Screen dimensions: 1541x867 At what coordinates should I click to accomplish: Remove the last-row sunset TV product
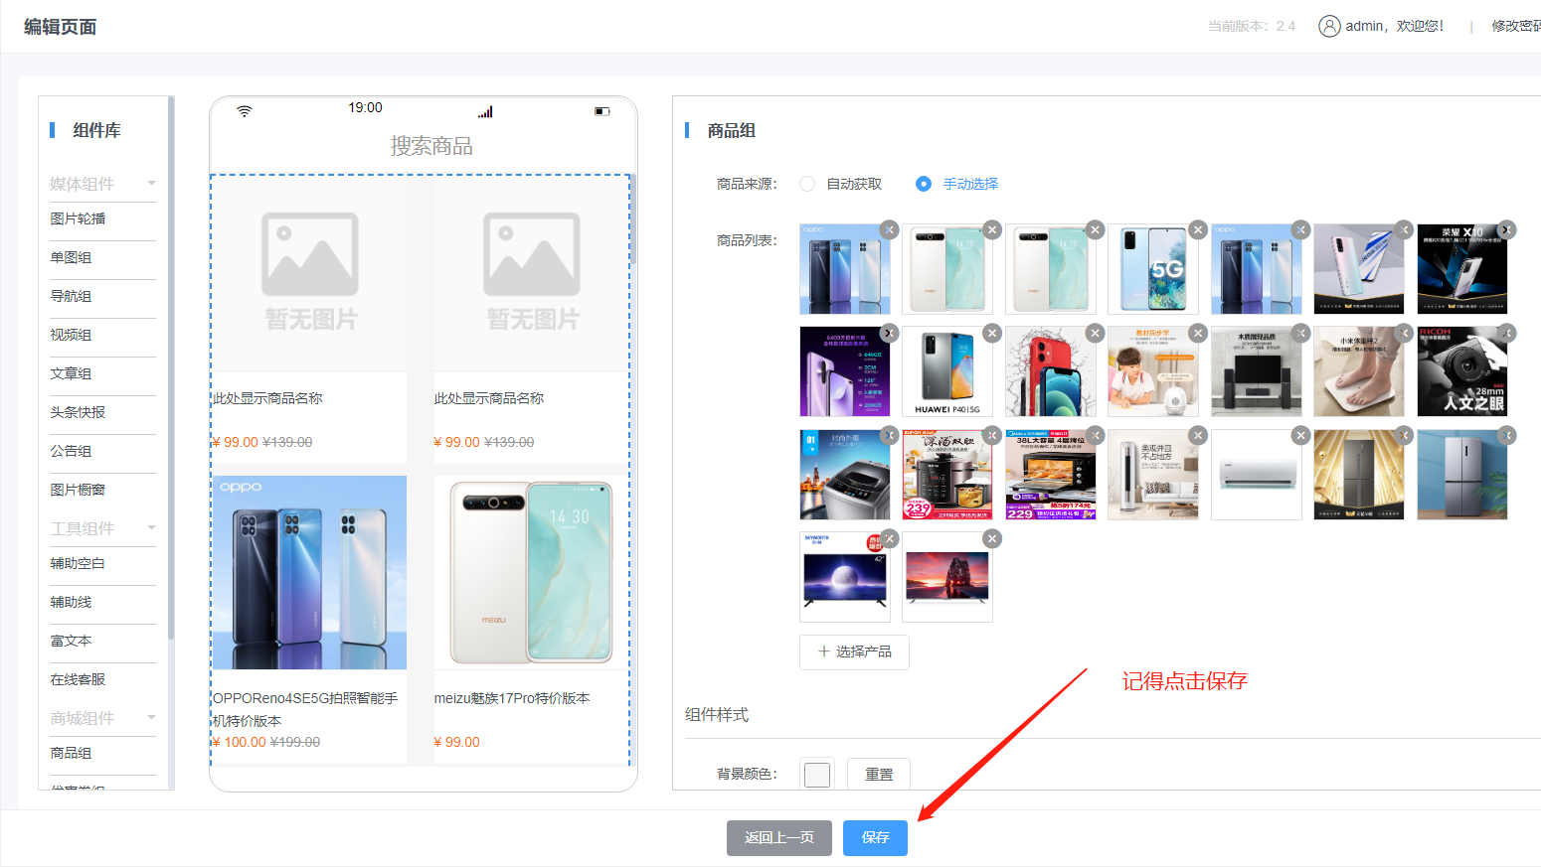pyautogui.click(x=992, y=538)
